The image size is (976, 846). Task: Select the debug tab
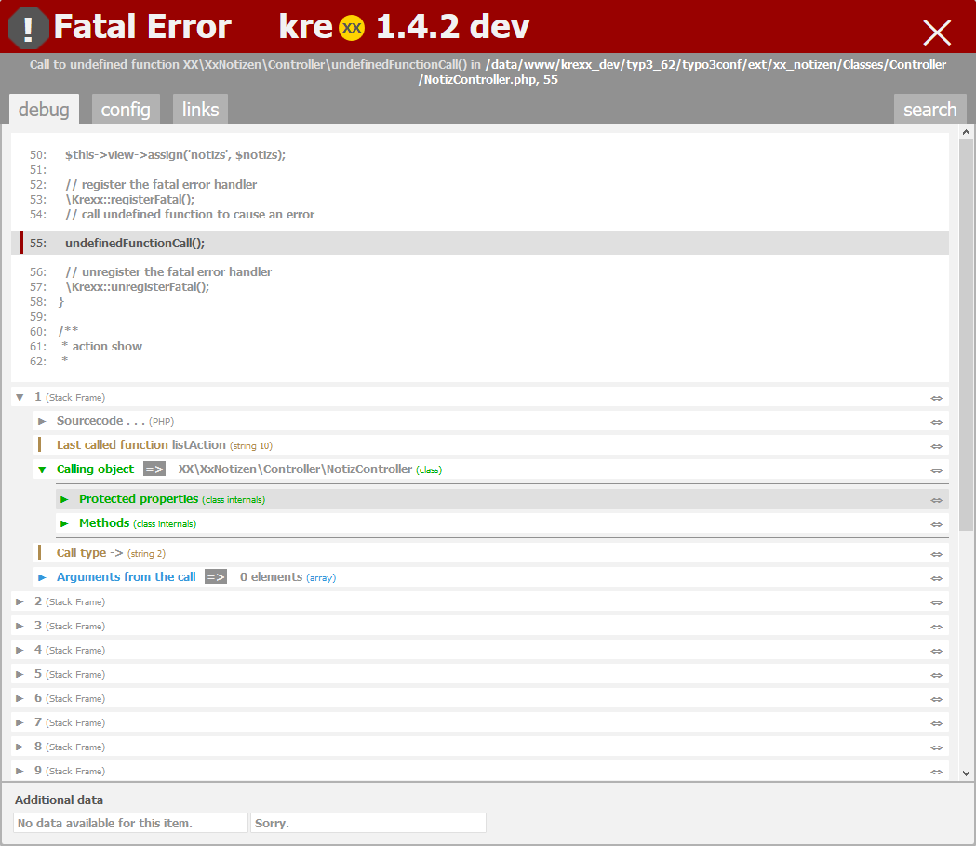(x=44, y=110)
